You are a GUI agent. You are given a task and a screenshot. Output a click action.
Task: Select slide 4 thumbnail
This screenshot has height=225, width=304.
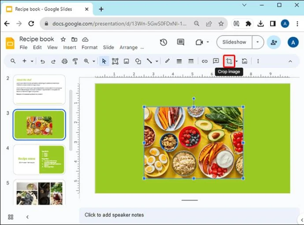[39, 159]
